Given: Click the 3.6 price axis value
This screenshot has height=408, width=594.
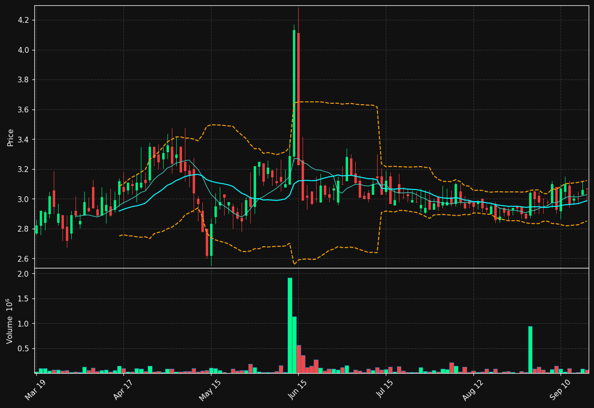Looking at the screenshot, I should point(23,110).
